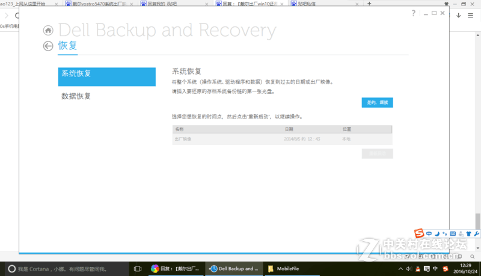The image size is (481, 276).
Task: Open Task View on the taskbar
Action: click(x=138, y=269)
